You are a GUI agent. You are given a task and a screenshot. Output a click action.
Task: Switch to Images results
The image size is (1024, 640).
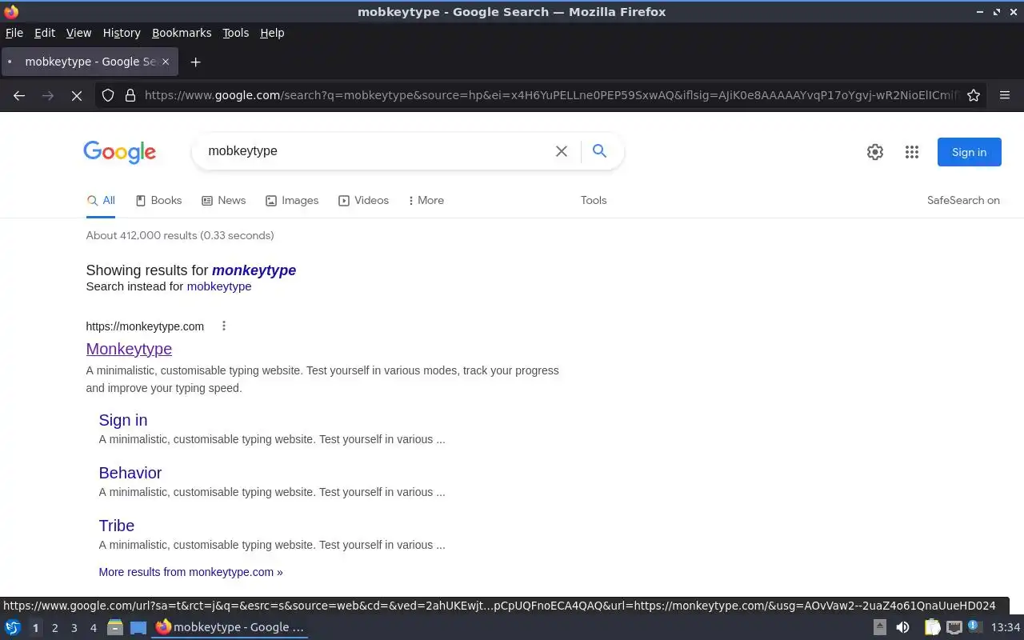(292, 201)
